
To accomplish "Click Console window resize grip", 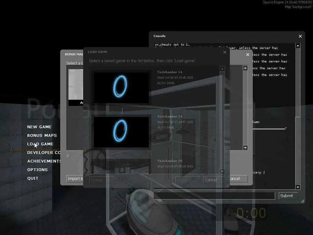I will [x=303, y=201].
